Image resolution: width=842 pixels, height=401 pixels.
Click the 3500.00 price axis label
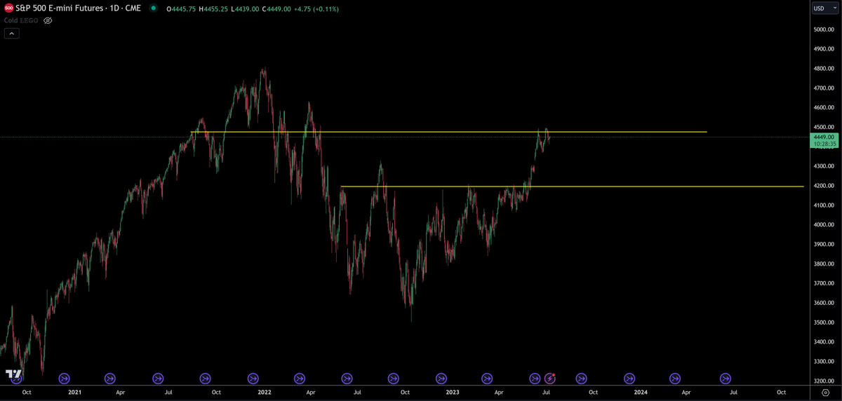click(x=824, y=322)
